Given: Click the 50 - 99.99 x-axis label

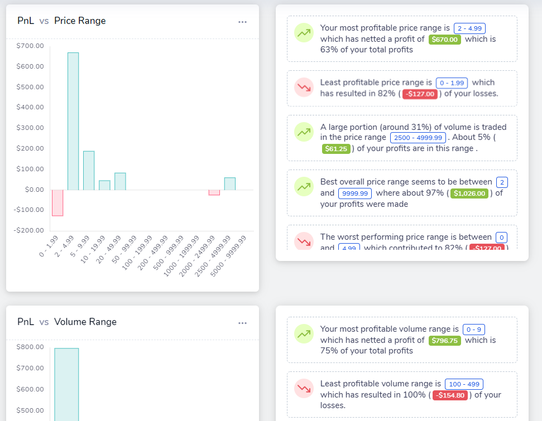Looking at the screenshot, I should [x=124, y=249].
